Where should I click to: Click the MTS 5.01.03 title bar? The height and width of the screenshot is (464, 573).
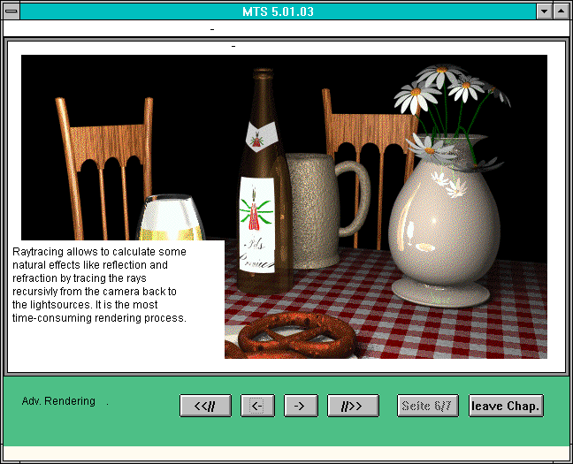point(277,11)
